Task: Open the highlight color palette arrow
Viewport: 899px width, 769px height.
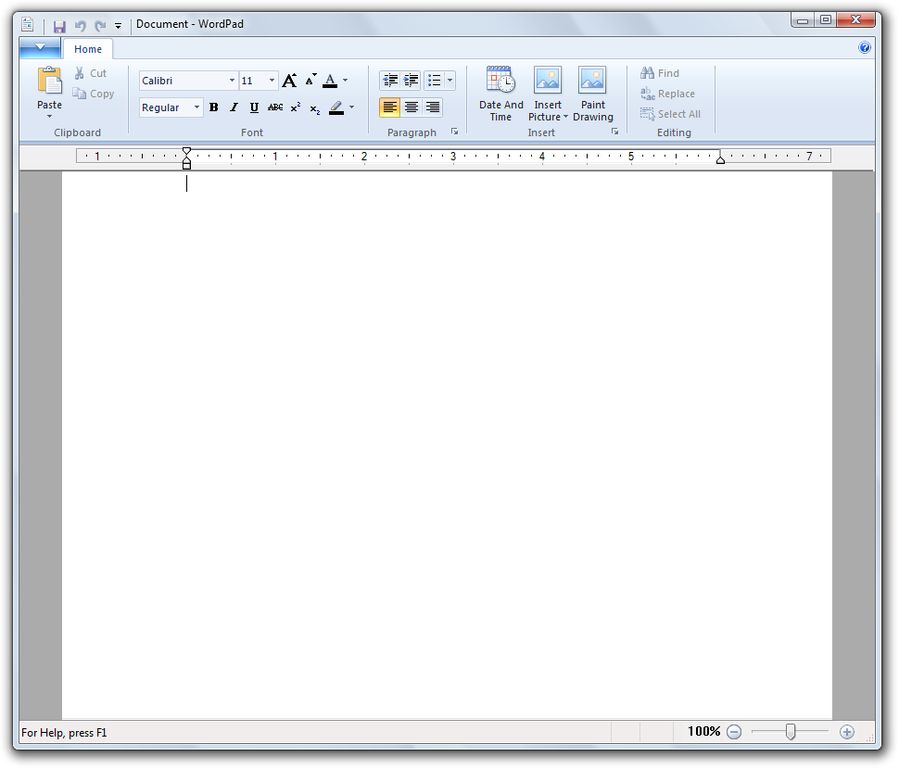Action: click(x=351, y=107)
